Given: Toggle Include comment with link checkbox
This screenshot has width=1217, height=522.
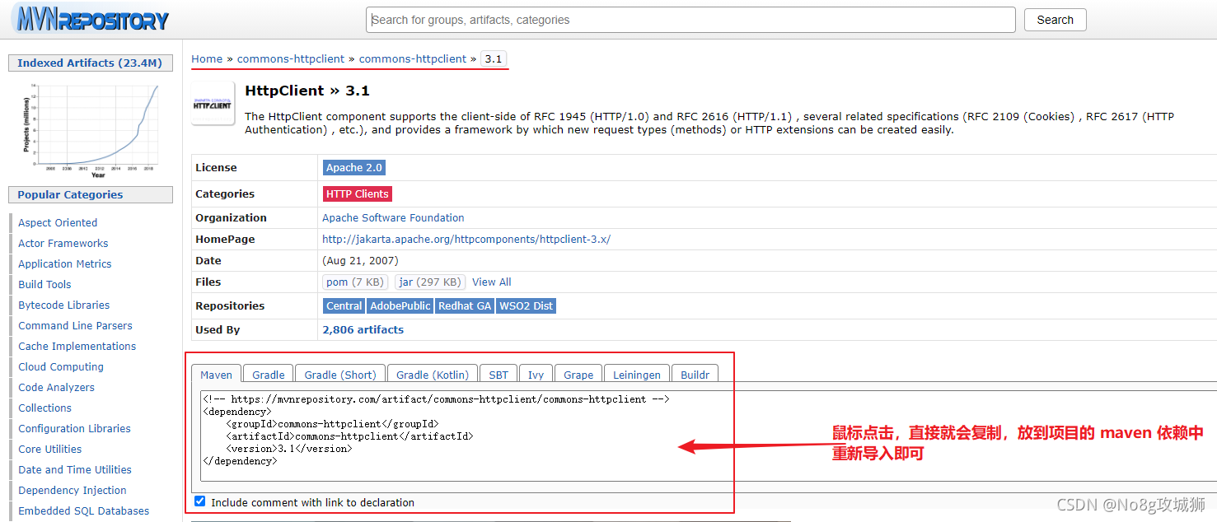Looking at the screenshot, I should pos(200,501).
